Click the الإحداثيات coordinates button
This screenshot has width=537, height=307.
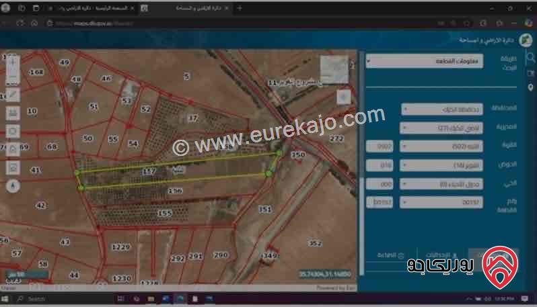[x=441, y=255]
